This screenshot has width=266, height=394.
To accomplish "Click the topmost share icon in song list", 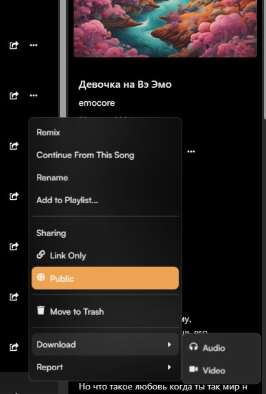I will coord(14,45).
